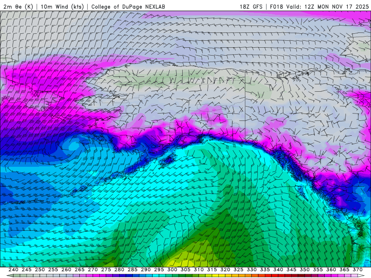Image resolution: width=371 pixels, height=278 pixels.
Task: Click the 330 value on color scale
Action: (x=252, y=270)
